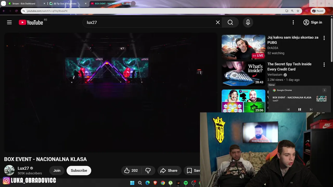Image resolution: width=333 pixels, height=187 pixels.
Task: Reload the YouTube page
Action: (16, 11)
